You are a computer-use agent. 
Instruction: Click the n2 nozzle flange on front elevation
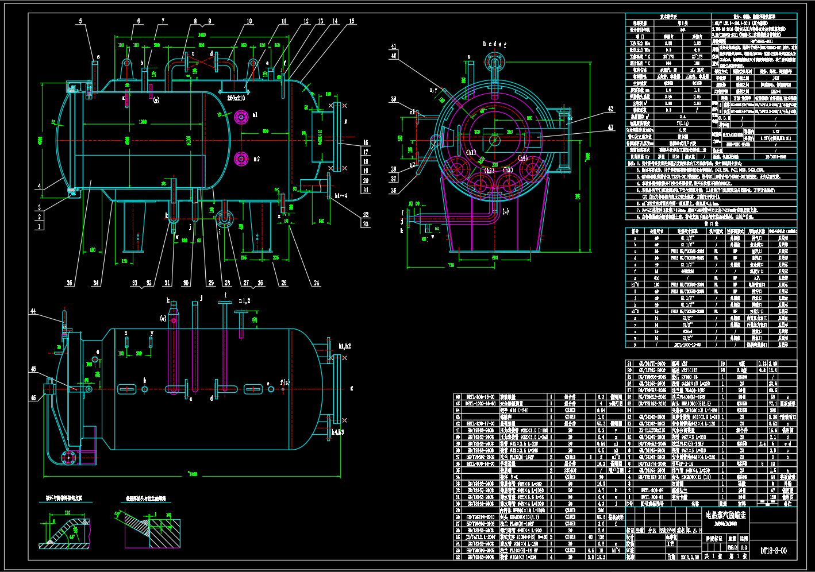click(240, 159)
